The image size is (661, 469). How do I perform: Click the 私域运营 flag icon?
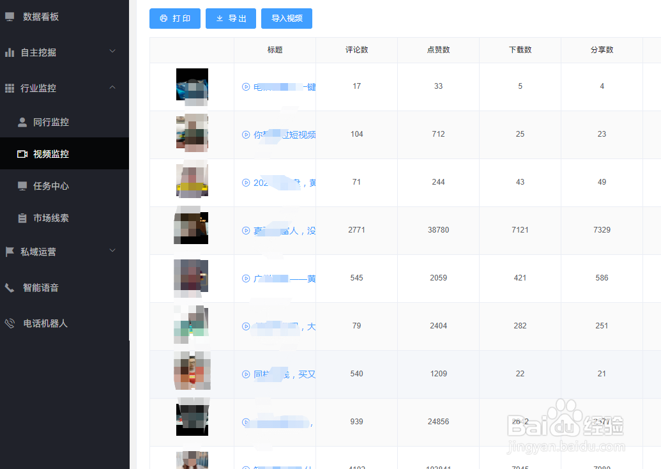coord(10,252)
